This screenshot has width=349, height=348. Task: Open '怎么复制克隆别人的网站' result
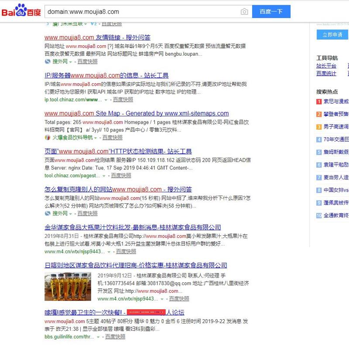118,189
